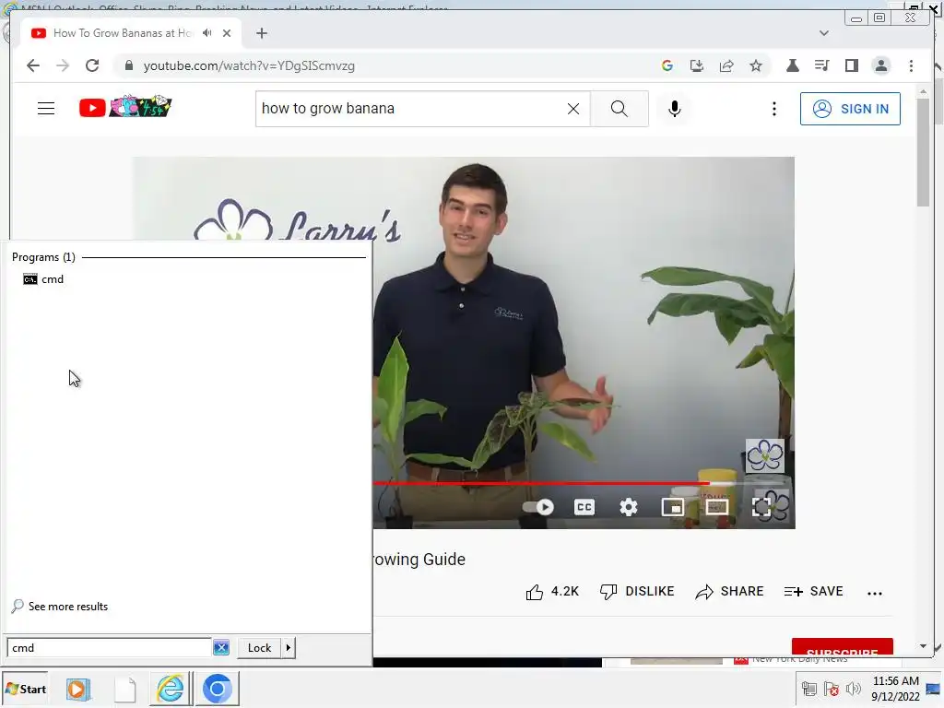Close the How To Grow Bananas tab
Screen dimensions: 944x708
coord(227,33)
